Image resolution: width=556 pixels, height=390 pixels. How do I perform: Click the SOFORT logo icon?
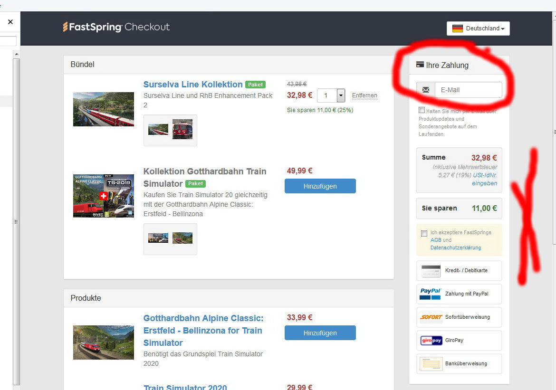(431, 317)
